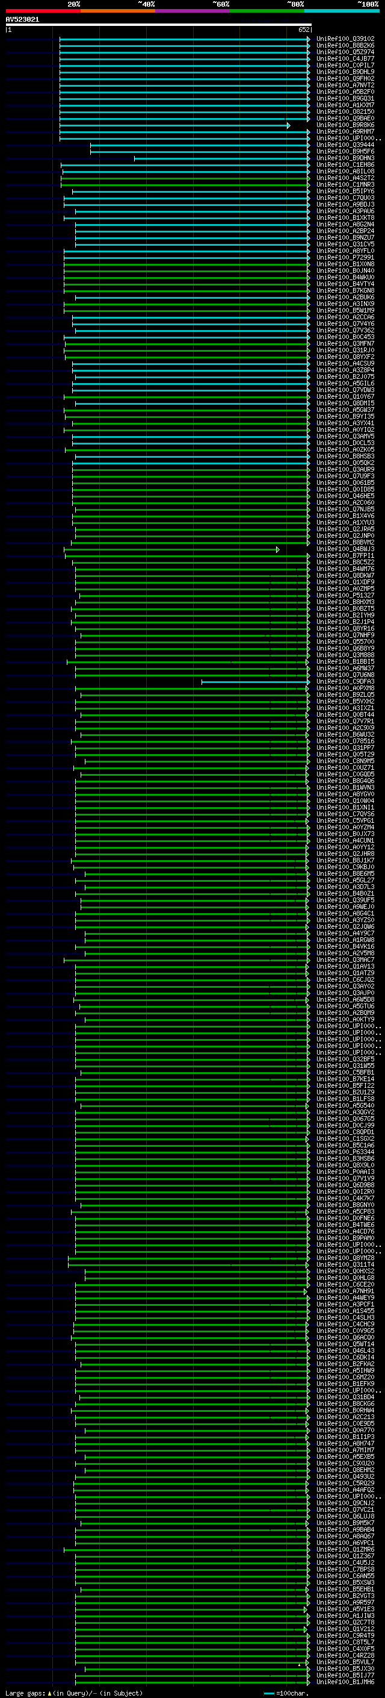
Task: Select UniRef100_C6CJQ2 label
Action: tap(345, 979)
